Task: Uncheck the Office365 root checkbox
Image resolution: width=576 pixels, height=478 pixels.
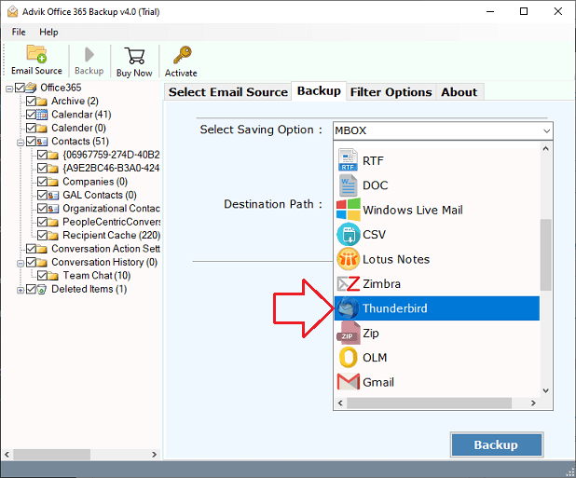Action: point(20,88)
